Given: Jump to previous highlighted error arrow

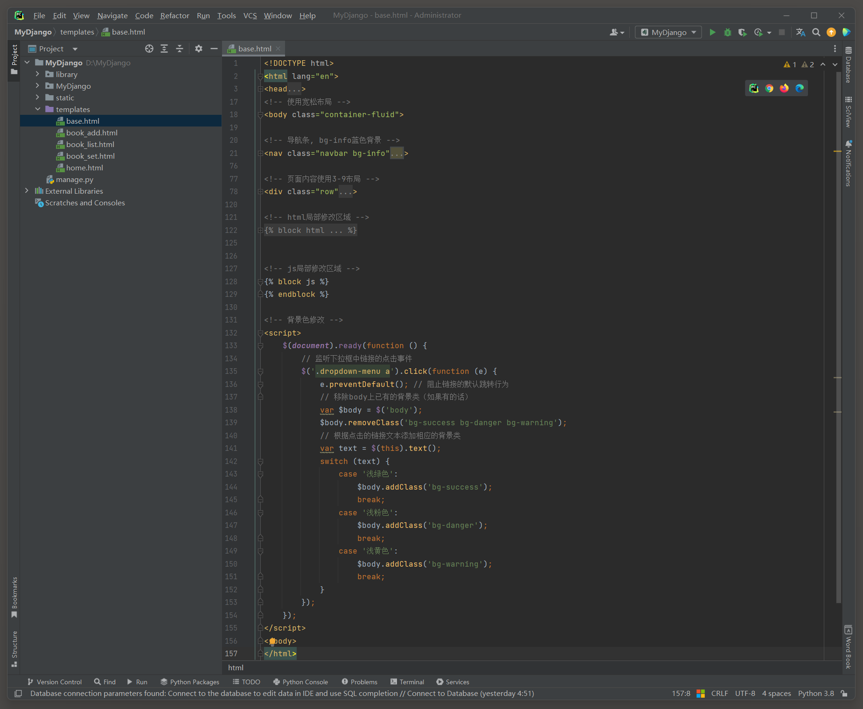Looking at the screenshot, I should tap(823, 64).
